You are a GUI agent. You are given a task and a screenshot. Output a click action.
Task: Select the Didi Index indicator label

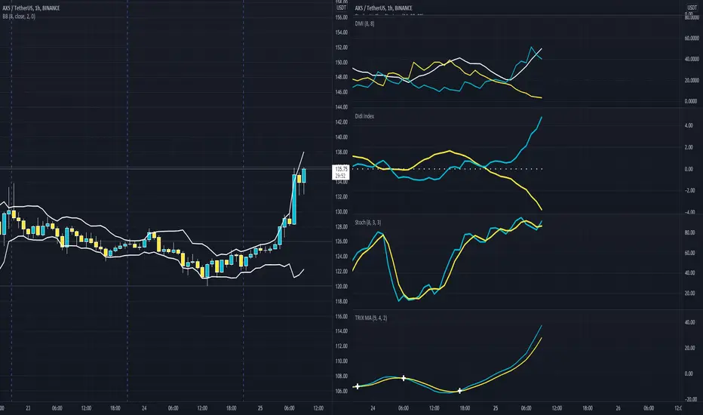click(364, 116)
